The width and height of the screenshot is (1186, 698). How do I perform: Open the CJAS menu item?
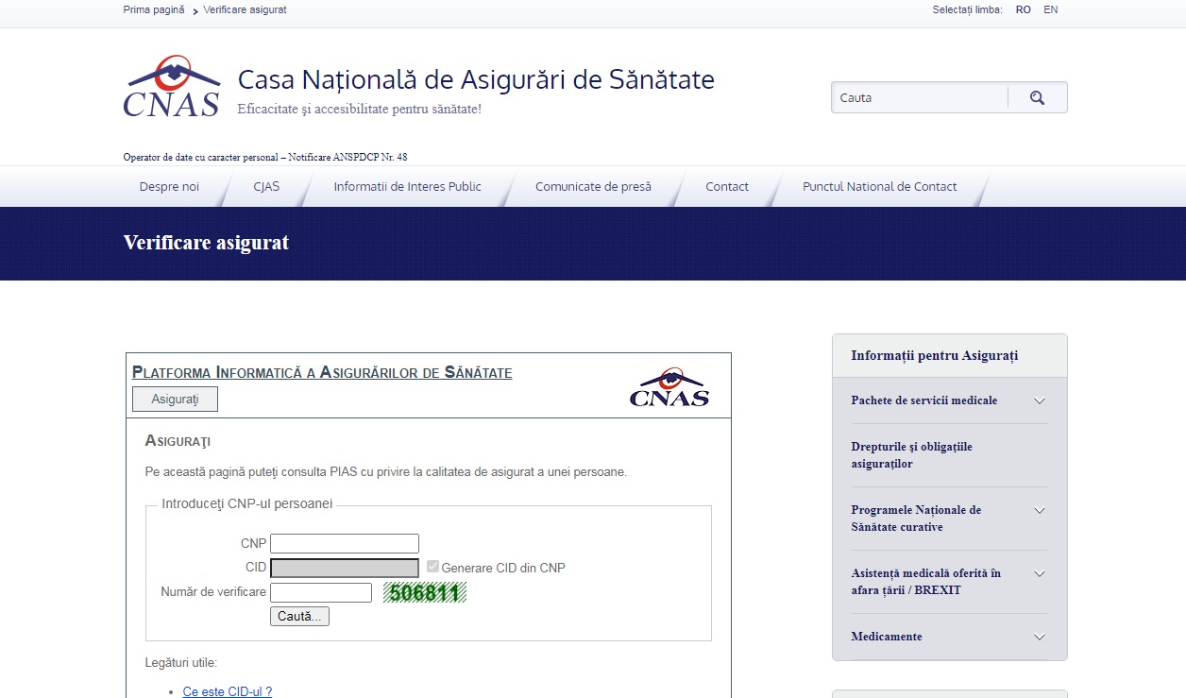pyautogui.click(x=266, y=187)
